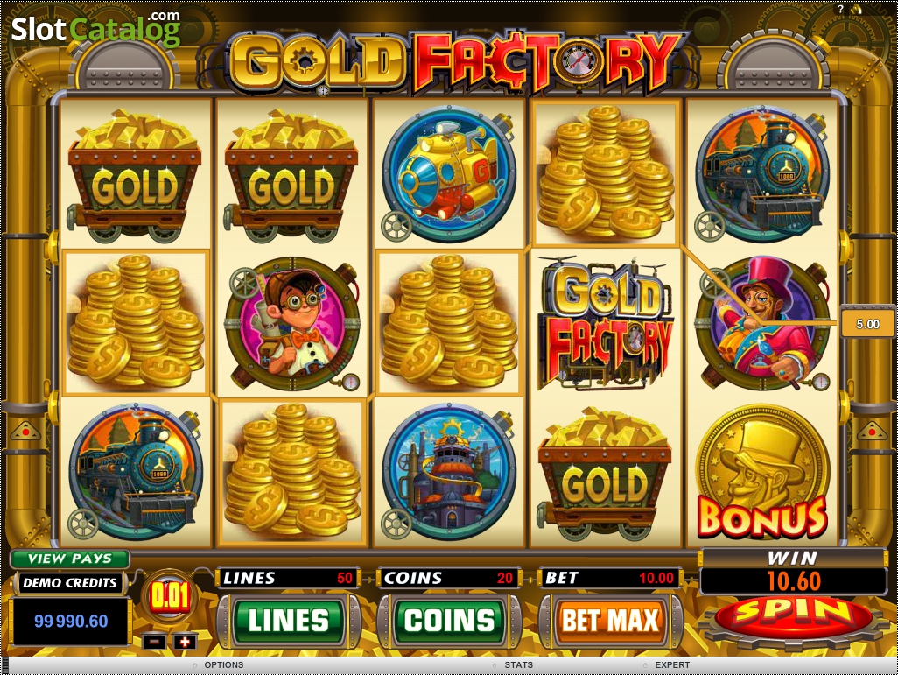Image resolution: width=898 pixels, height=675 pixels.
Task: Increase coin value with plus button
Action: pyautogui.click(x=185, y=642)
